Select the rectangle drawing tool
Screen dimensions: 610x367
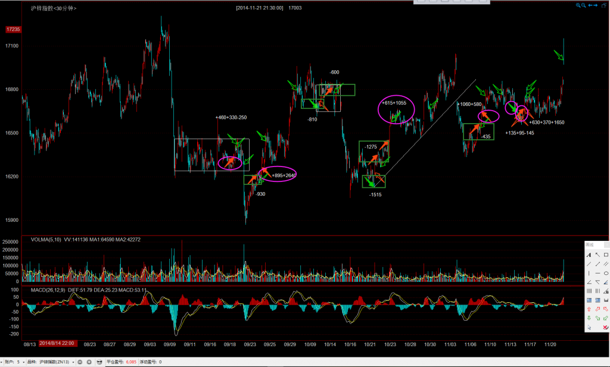(x=606, y=255)
